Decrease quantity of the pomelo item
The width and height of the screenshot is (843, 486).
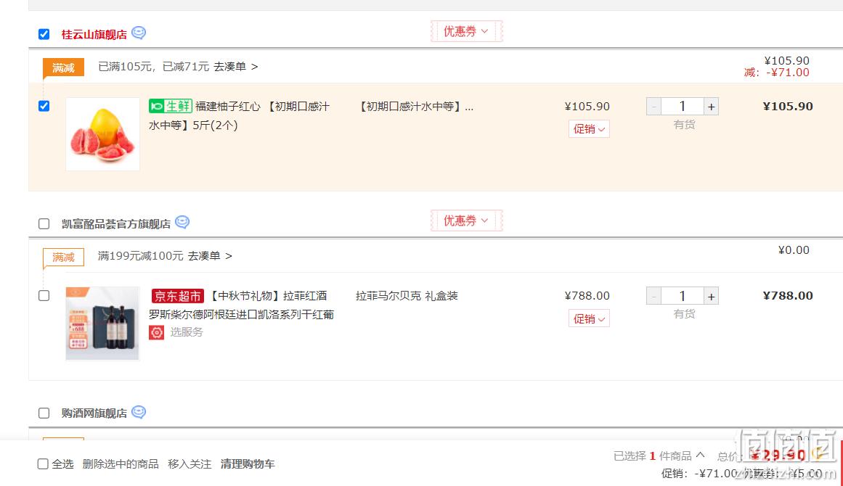653,107
